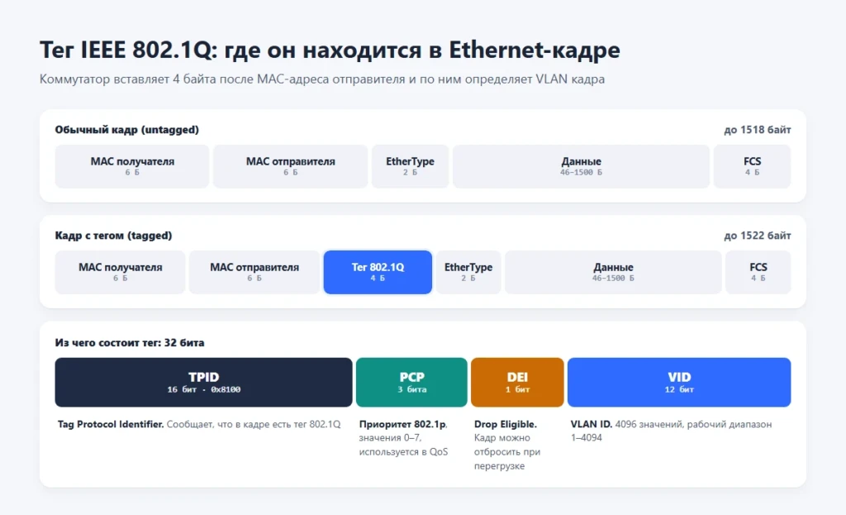The height and width of the screenshot is (515, 846).
Task: Select 'MAC отправителя' block in untagged frame
Action: [x=290, y=166]
